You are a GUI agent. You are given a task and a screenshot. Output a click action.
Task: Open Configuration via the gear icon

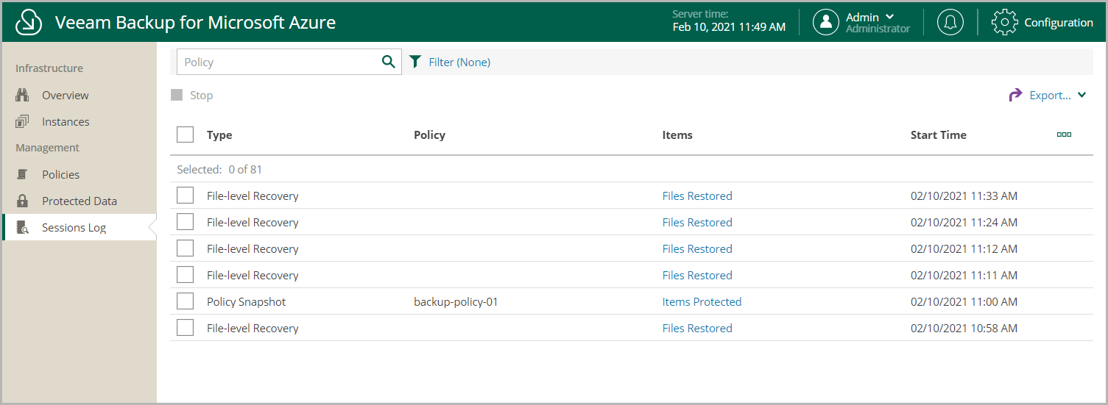(1004, 22)
